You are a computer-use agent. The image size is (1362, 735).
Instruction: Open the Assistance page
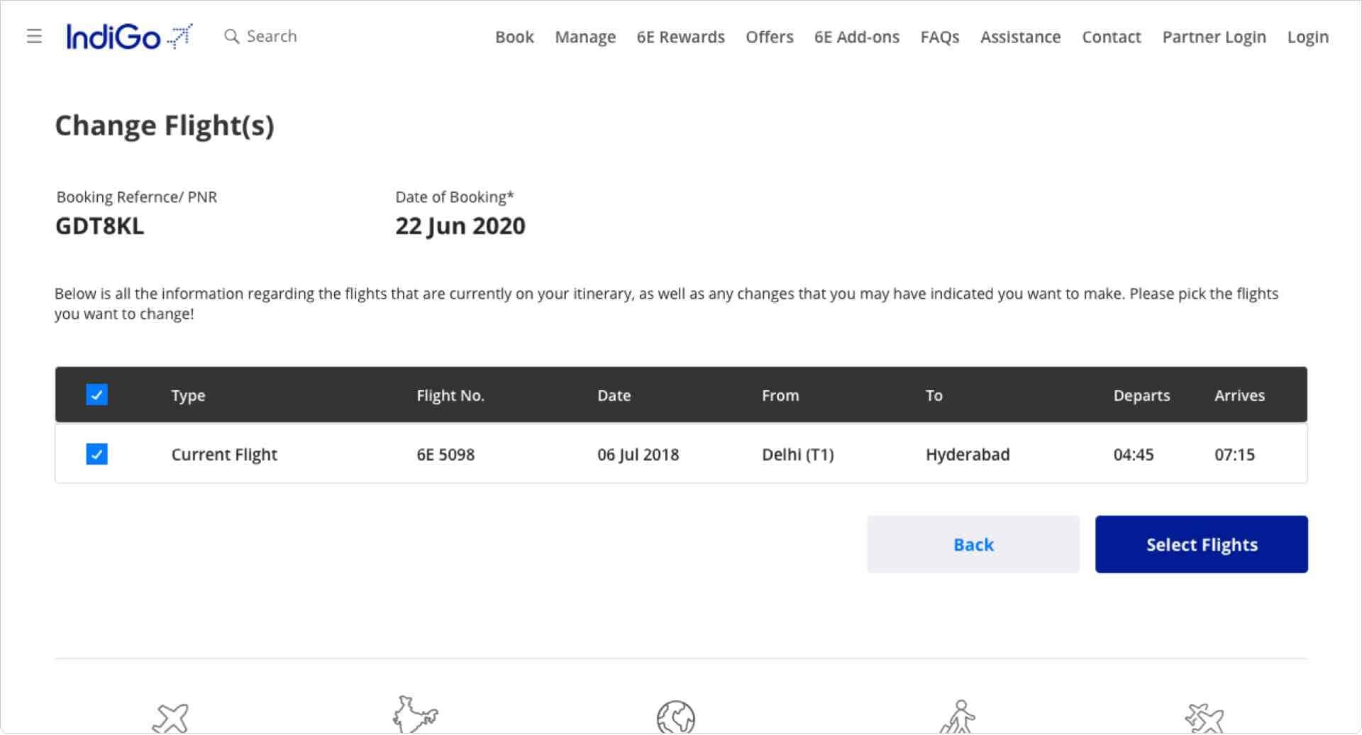tap(1019, 36)
